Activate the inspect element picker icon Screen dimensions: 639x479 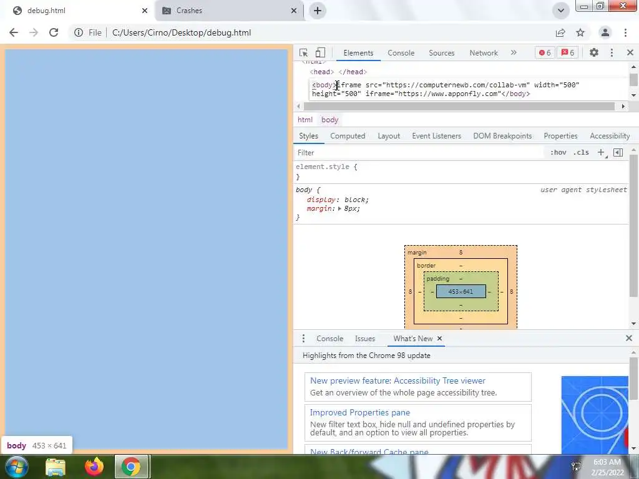click(x=303, y=52)
